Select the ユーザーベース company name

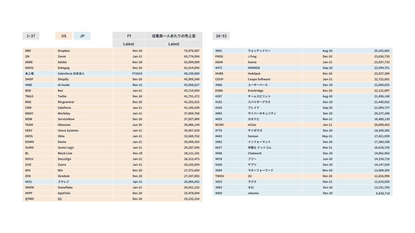258,85
